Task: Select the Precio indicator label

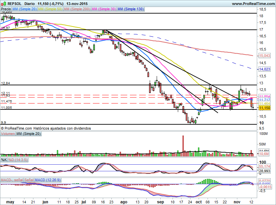Action: (6, 9)
